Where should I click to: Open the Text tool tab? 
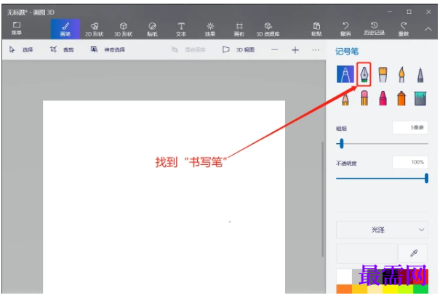coord(181,29)
